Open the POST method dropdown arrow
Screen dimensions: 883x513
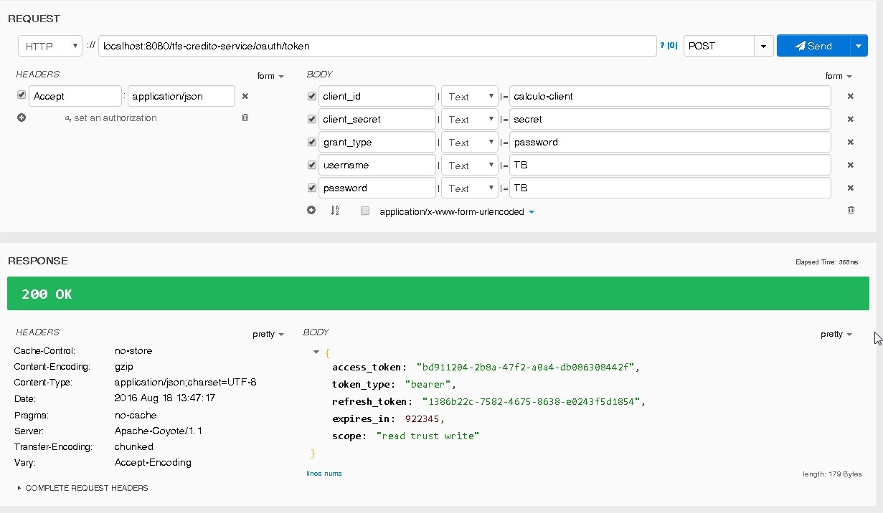(x=765, y=46)
